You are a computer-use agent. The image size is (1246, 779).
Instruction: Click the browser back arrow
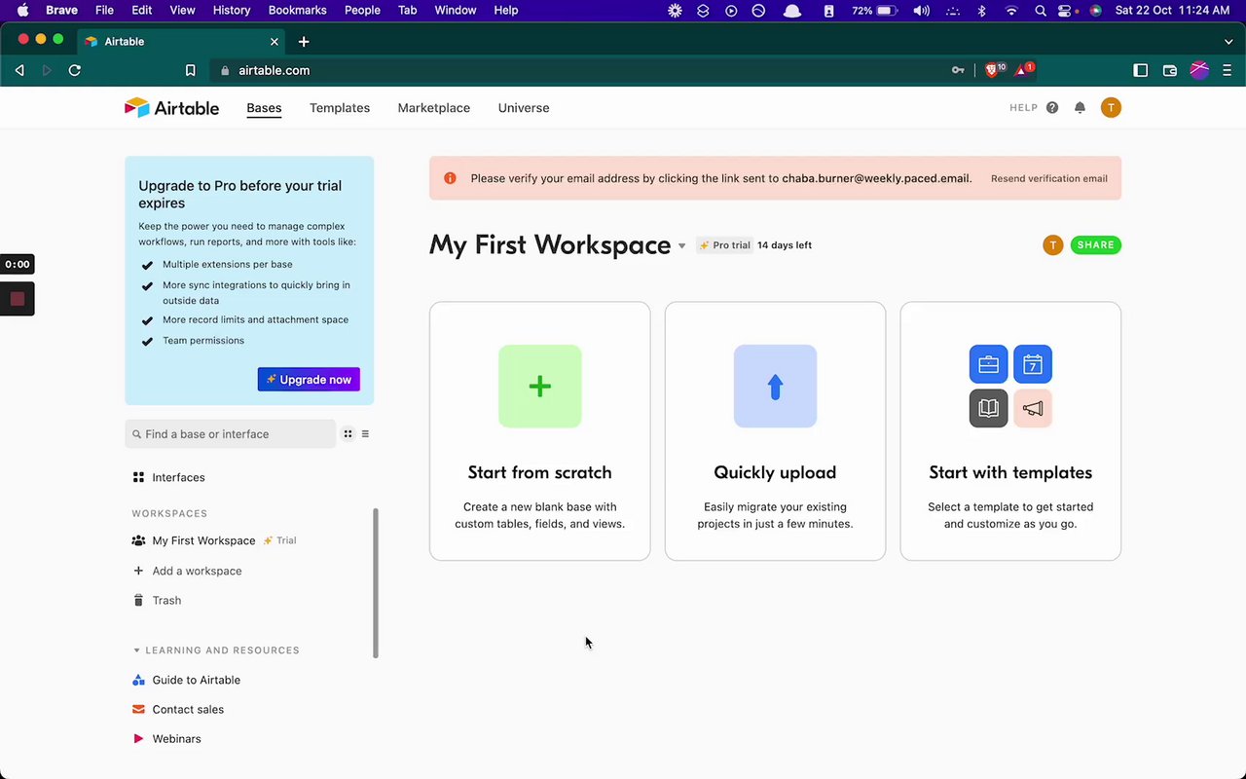pos(19,70)
